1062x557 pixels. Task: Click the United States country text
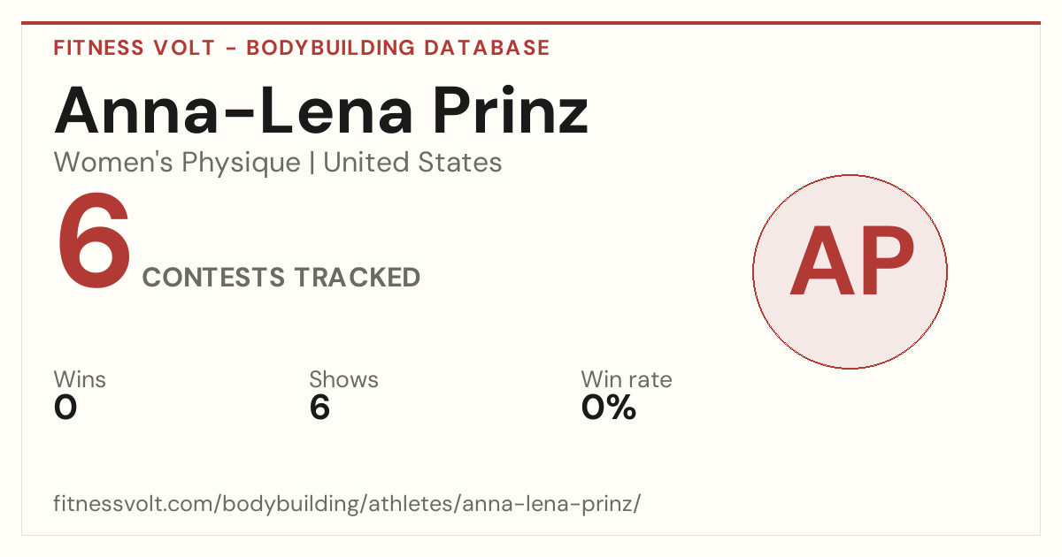pos(412,163)
